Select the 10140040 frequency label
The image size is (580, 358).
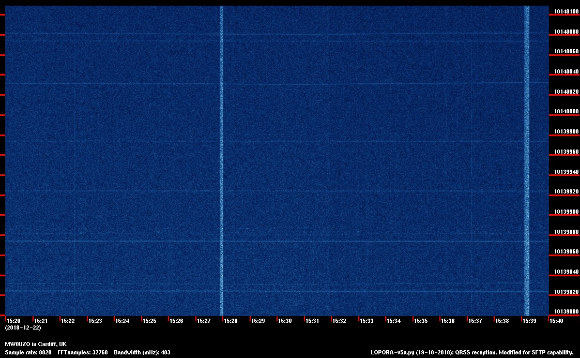567,72
